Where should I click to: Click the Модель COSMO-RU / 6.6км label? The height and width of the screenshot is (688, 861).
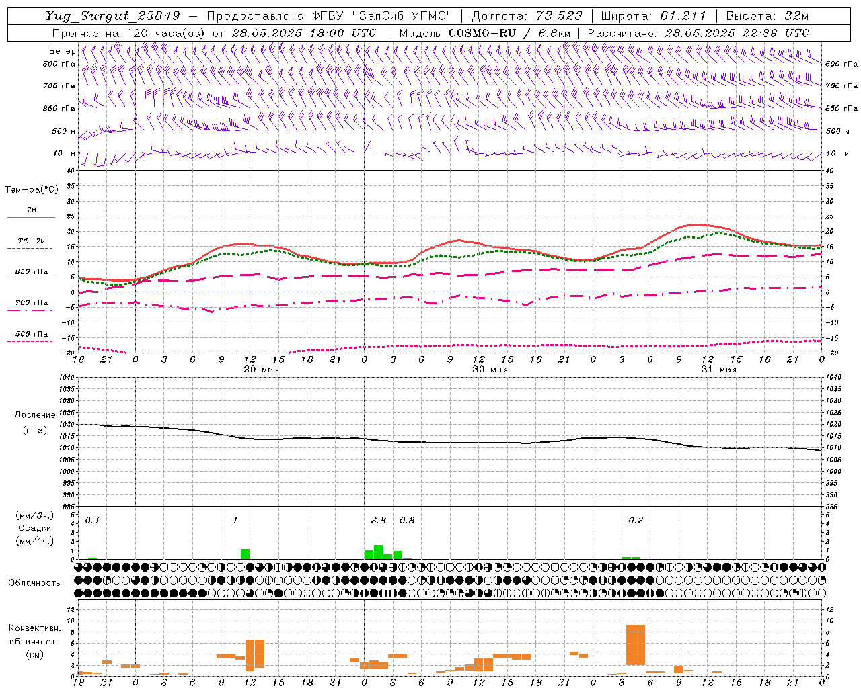pos(485,33)
